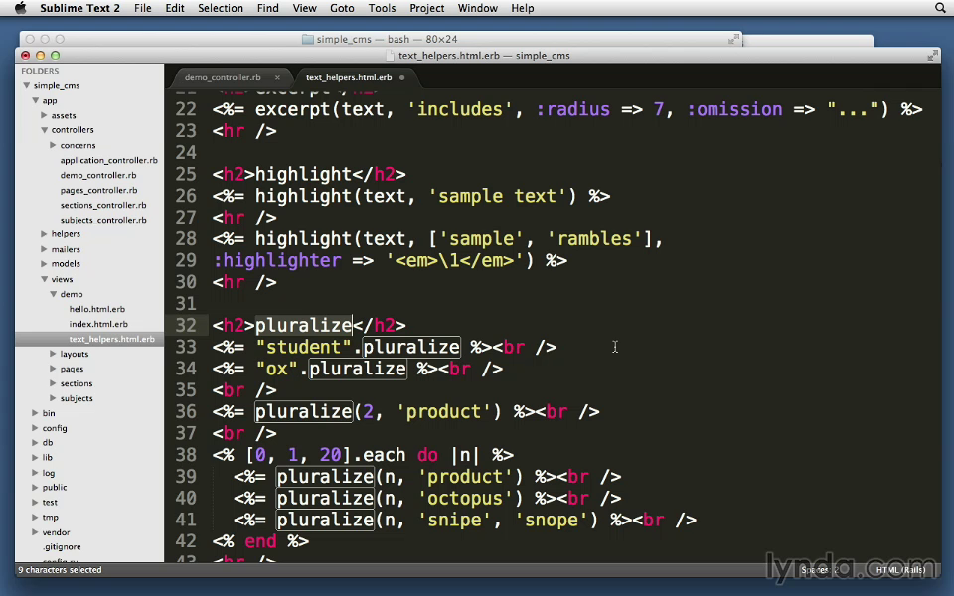
Task: Expand the log folder
Action: click(36, 473)
